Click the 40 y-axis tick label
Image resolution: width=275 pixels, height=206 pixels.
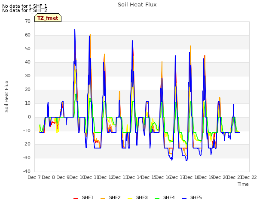(27, 62)
